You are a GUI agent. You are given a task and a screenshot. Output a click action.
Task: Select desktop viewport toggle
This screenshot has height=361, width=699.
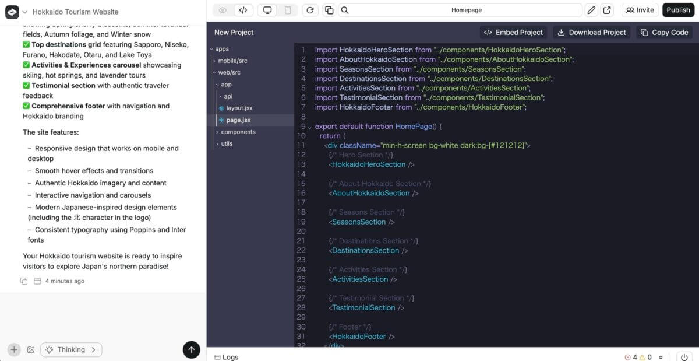267,10
